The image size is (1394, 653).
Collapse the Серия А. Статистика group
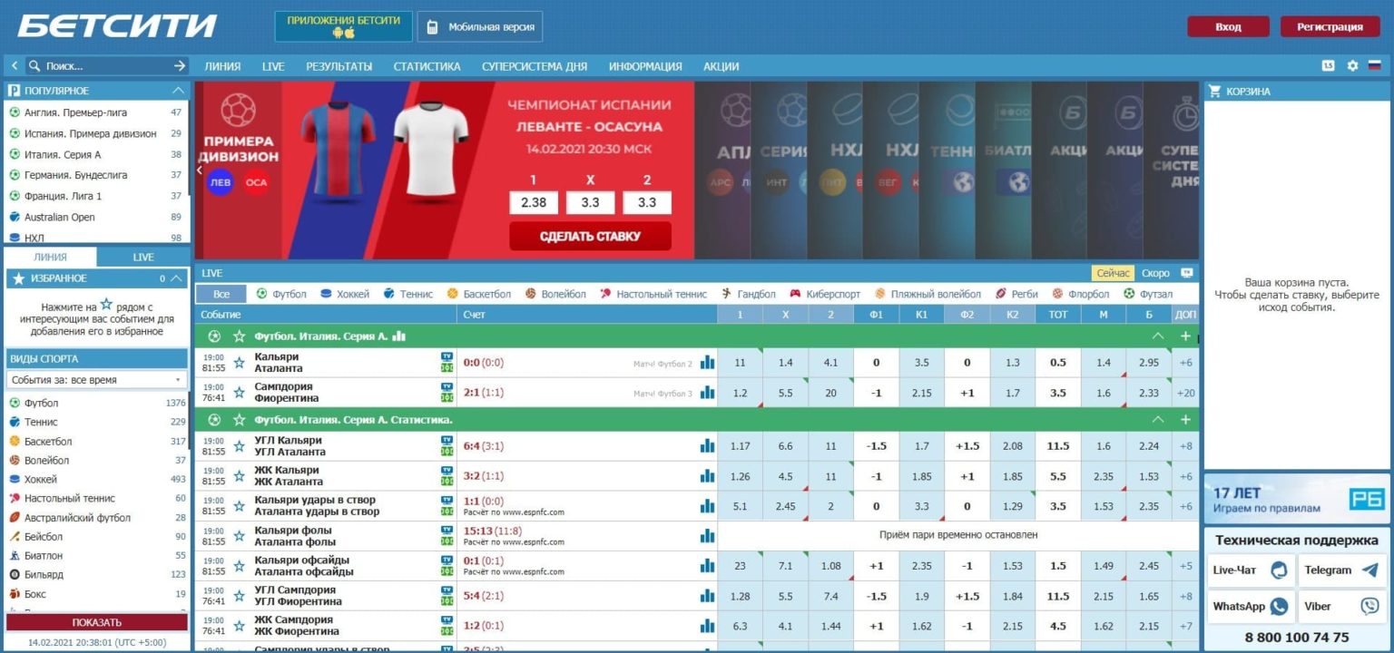(x=1157, y=420)
